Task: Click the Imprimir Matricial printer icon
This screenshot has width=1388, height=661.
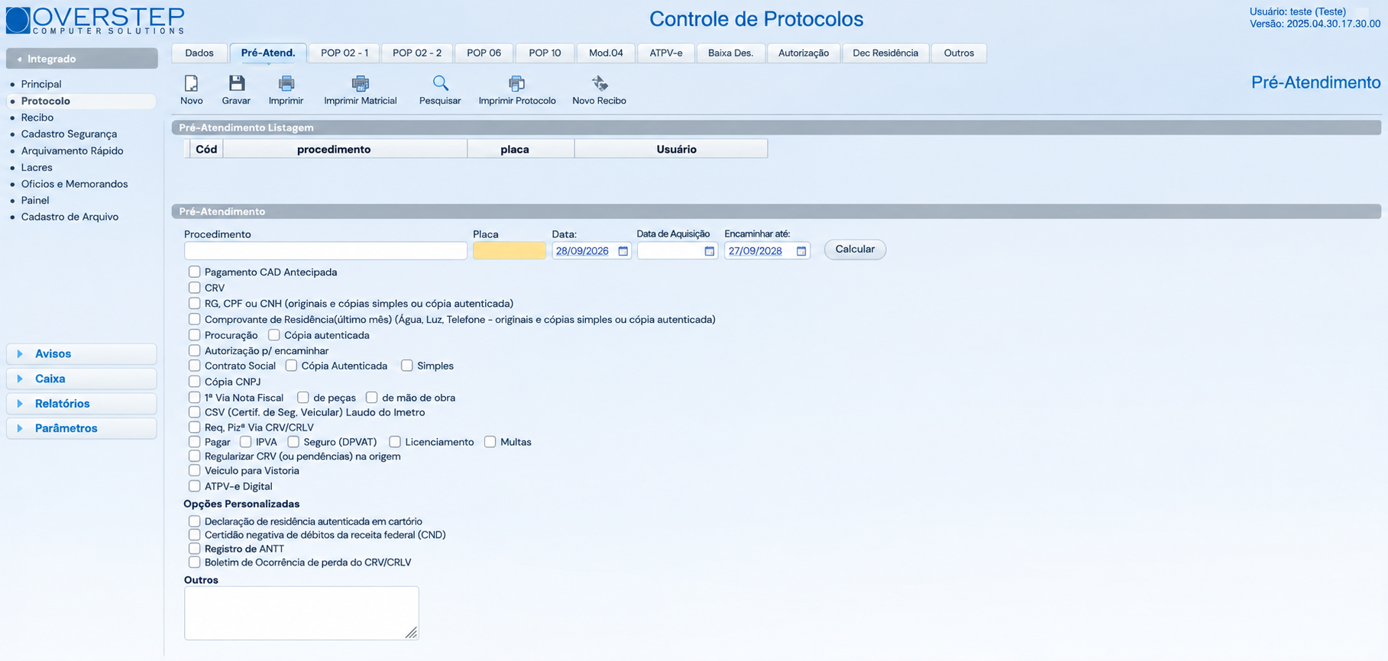Action: (360, 83)
